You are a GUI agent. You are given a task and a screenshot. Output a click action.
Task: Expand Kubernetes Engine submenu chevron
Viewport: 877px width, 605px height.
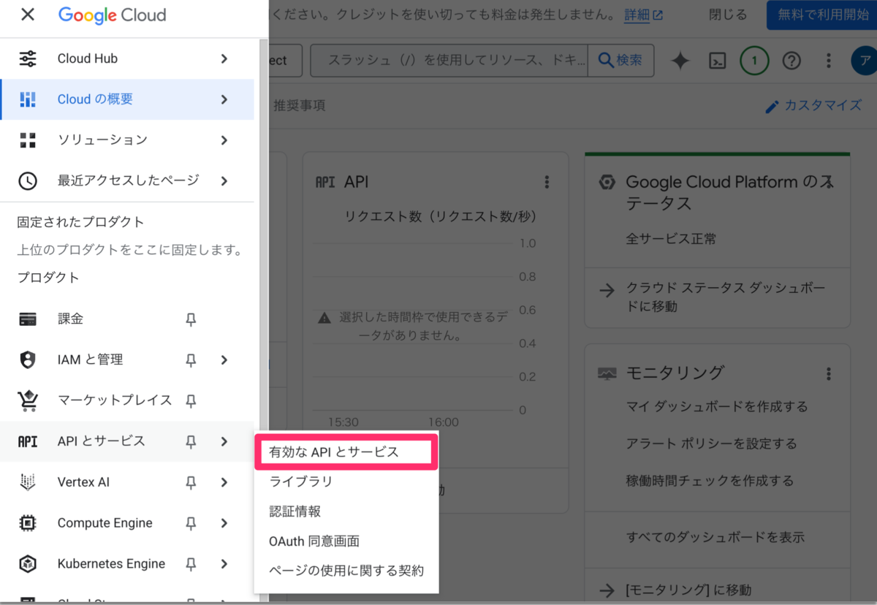[224, 564]
